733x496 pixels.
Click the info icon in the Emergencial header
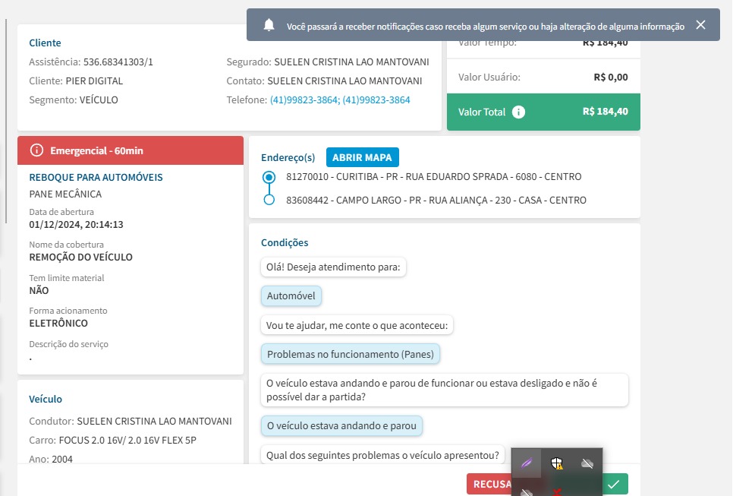(36, 150)
